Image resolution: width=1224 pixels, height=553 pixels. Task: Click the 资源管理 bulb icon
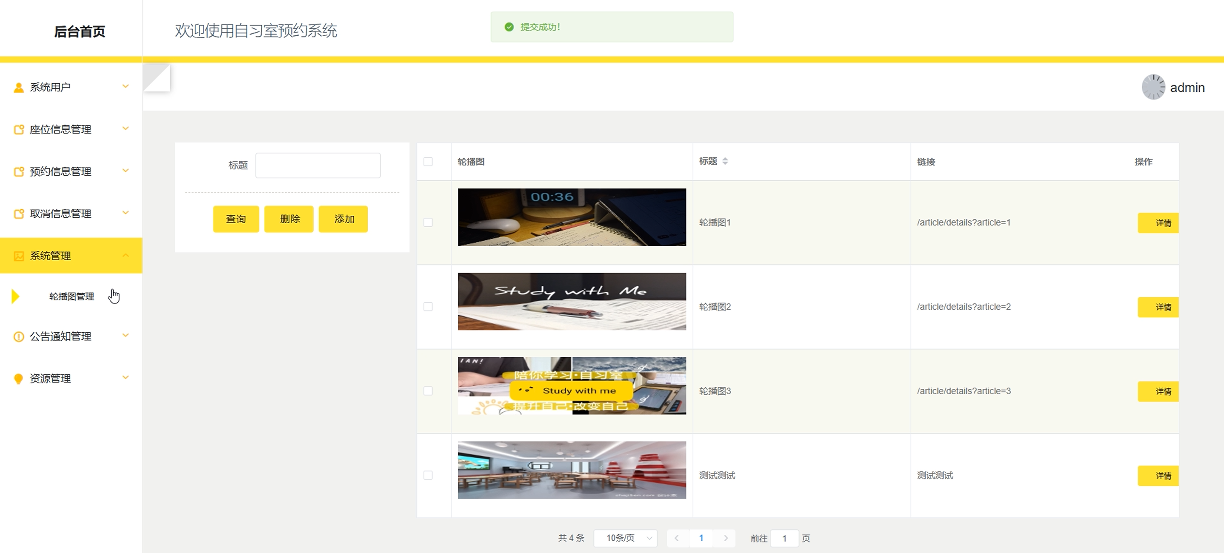point(19,379)
